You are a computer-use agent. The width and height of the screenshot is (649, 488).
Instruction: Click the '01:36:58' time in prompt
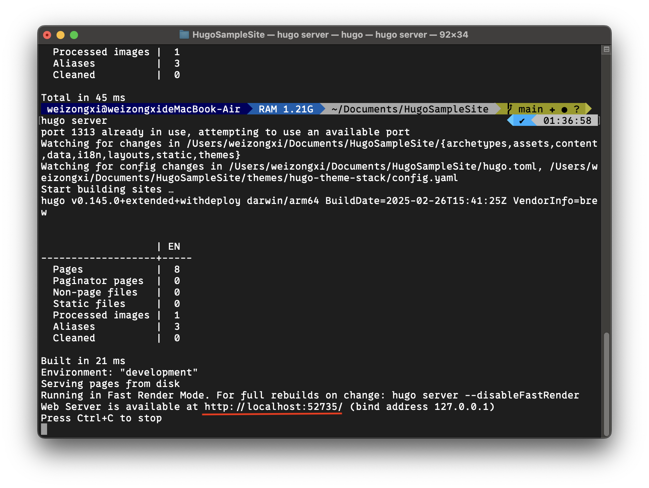567,120
